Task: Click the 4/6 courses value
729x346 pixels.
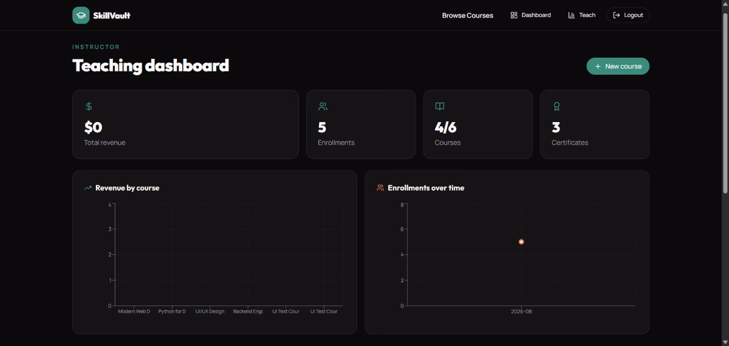Action: [445, 127]
